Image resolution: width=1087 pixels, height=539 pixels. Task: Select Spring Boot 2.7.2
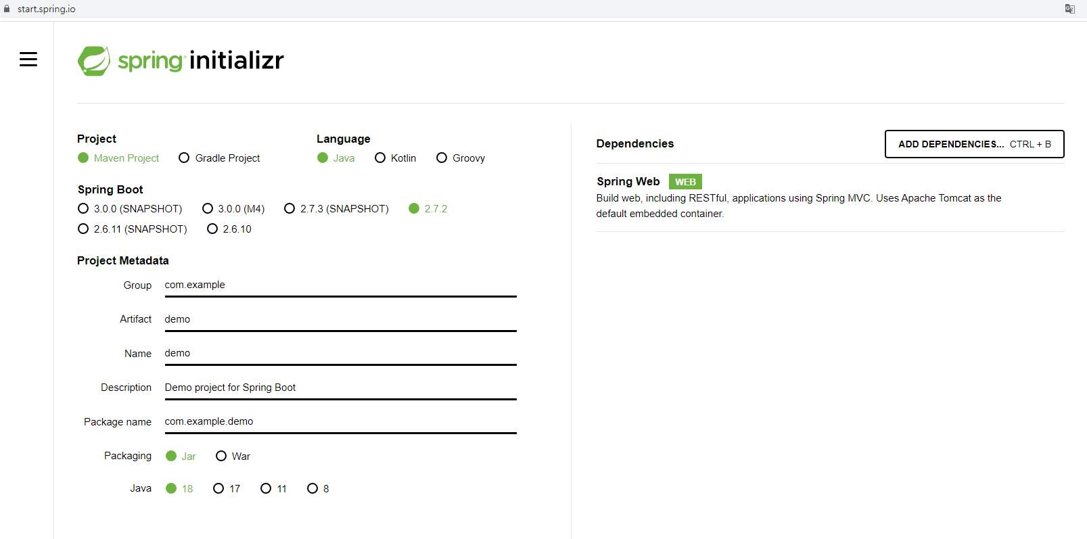pos(428,208)
